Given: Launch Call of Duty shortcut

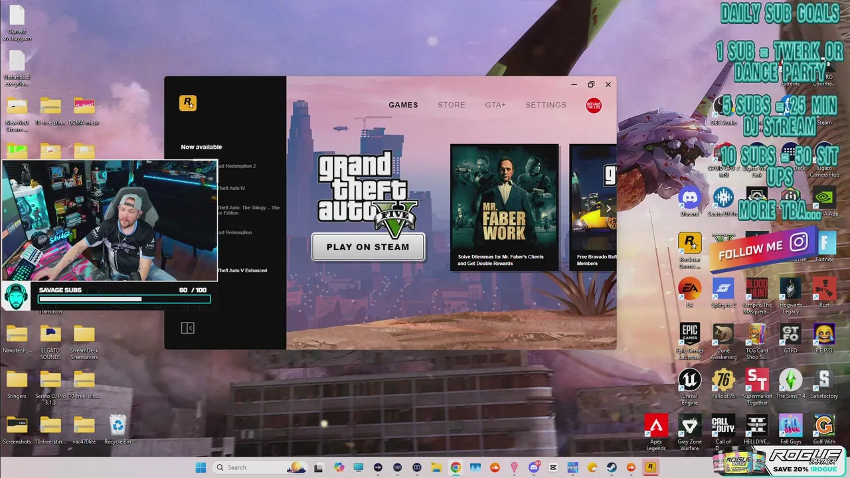Looking at the screenshot, I should coord(723,433).
